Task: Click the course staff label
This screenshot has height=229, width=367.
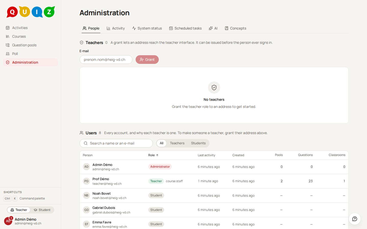Action: point(174,181)
